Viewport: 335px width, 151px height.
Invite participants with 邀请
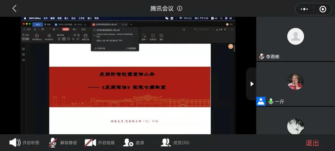click(133, 143)
